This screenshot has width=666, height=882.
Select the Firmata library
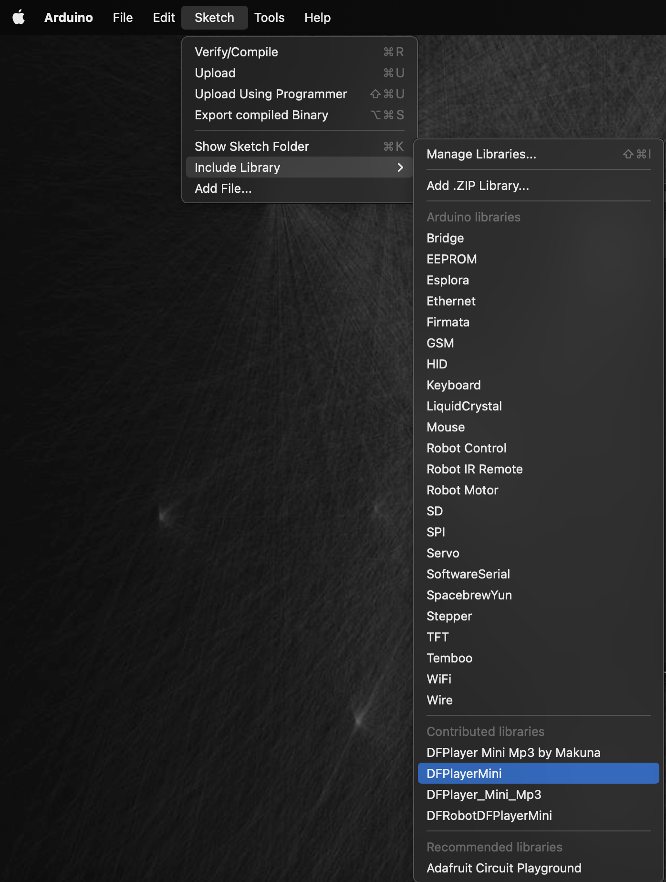click(x=538, y=322)
